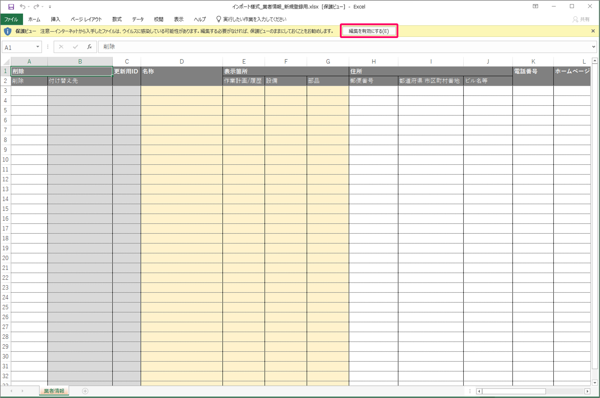Click the Redo arrow icon

coord(36,6)
